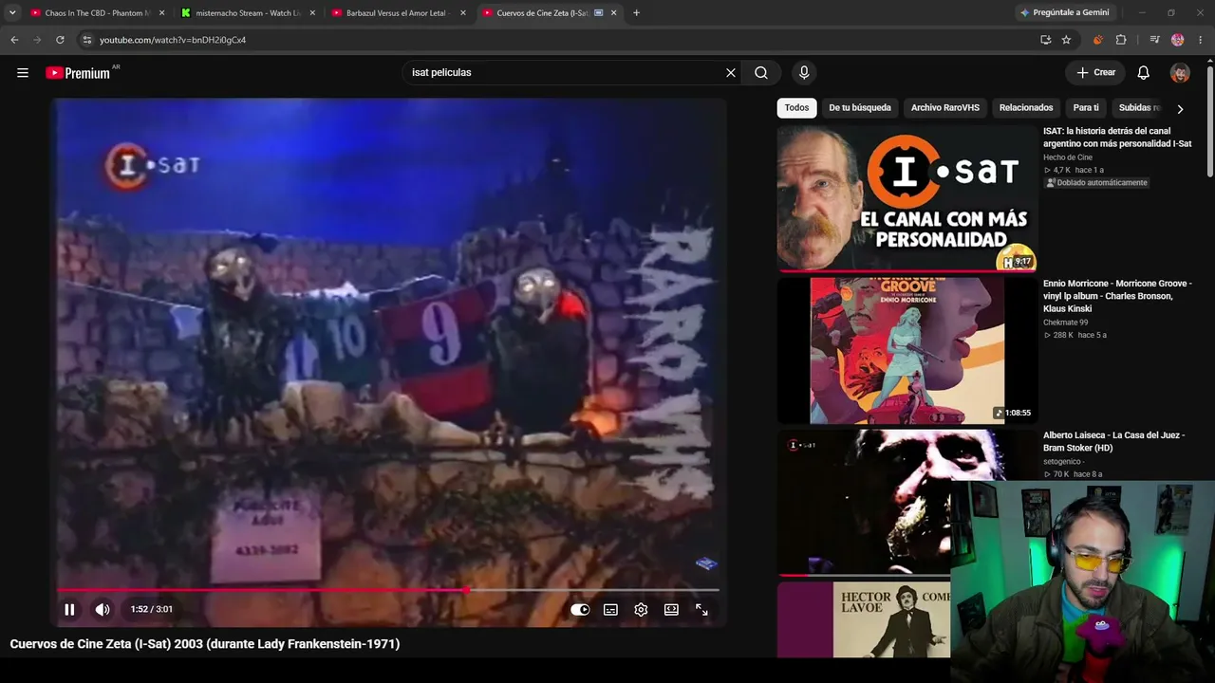The width and height of the screenshot is (1215, 683).
Task: Switch to theater mode
Action: click(x=671, y=610)
